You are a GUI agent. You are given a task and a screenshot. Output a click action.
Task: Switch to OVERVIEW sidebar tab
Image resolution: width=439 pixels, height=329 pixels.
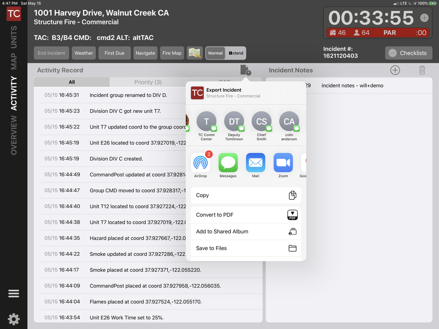click(14, 135)
